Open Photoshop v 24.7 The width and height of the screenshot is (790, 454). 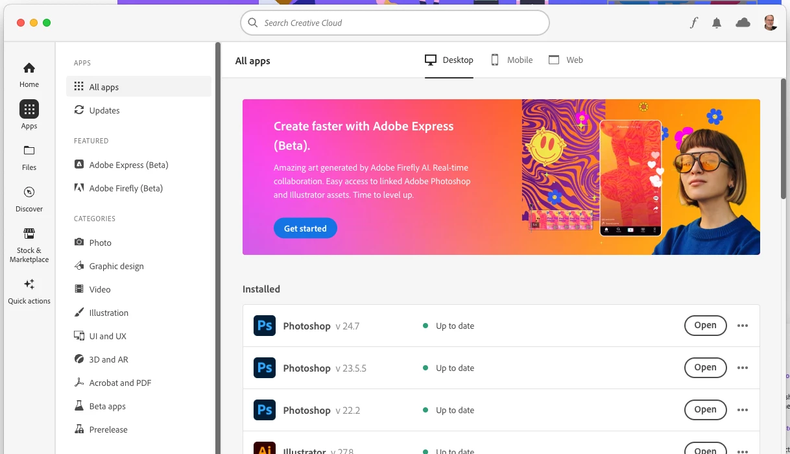tap(705, 326)
